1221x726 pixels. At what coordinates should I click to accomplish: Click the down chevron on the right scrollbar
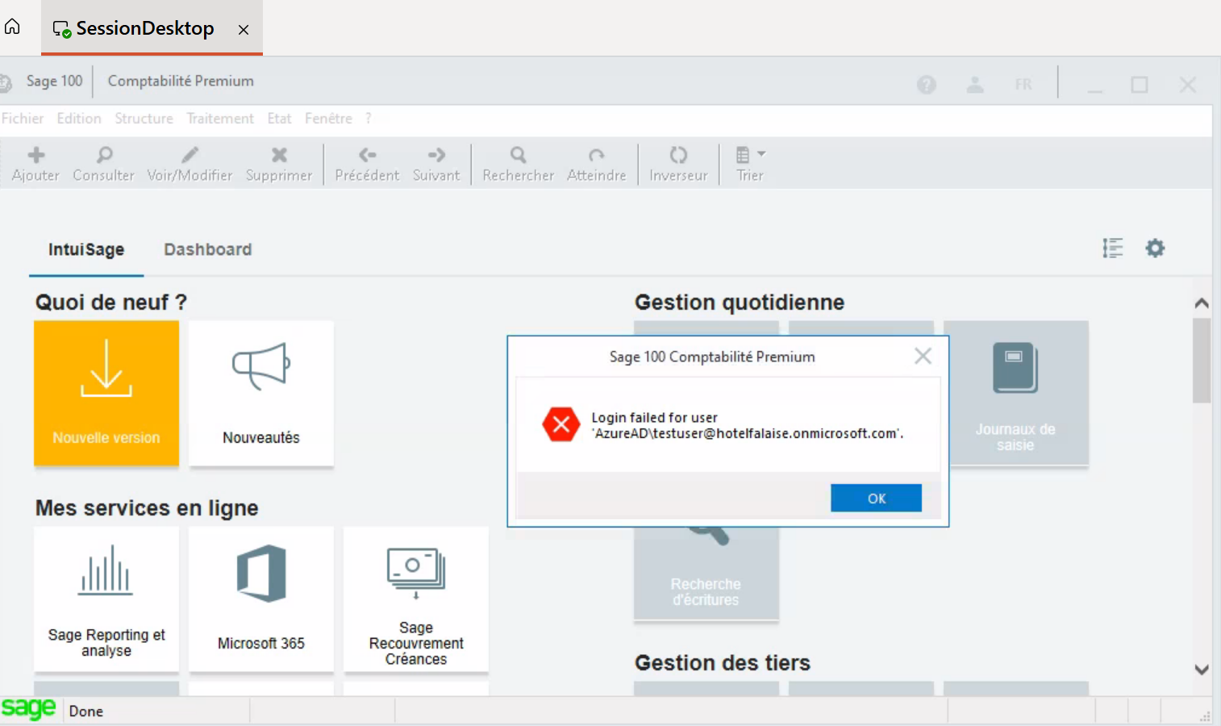click(1202, 668)
